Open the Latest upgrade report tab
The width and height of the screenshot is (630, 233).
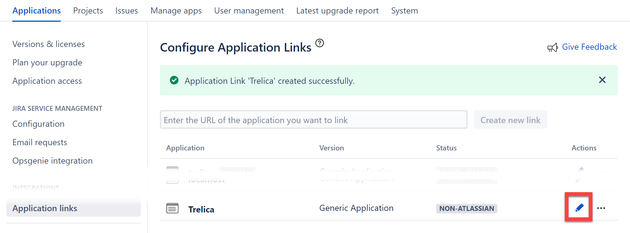tap(337, 11)
